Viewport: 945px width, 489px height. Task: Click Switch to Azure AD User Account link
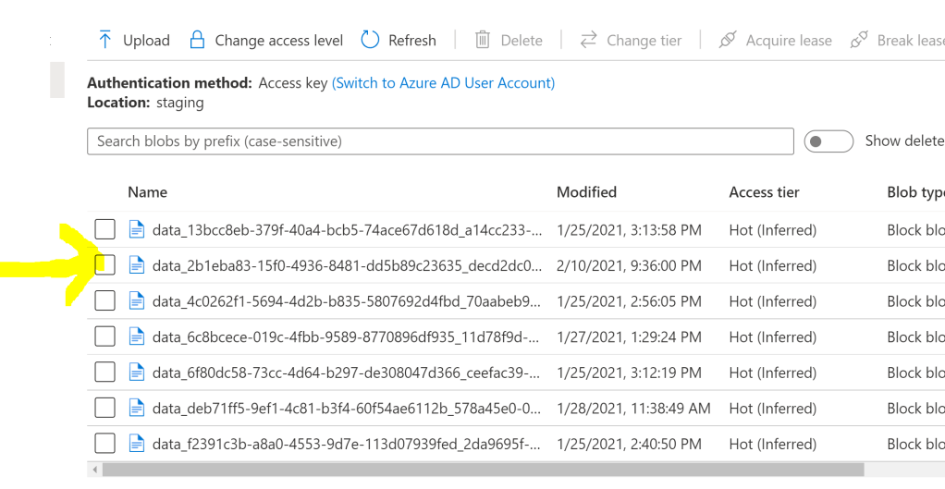[443, 82]
